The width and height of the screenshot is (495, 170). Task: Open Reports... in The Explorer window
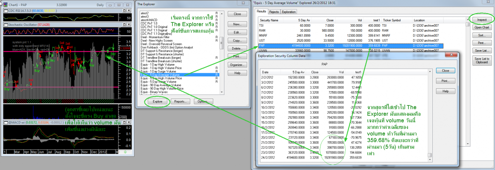(x=179, y=101)
